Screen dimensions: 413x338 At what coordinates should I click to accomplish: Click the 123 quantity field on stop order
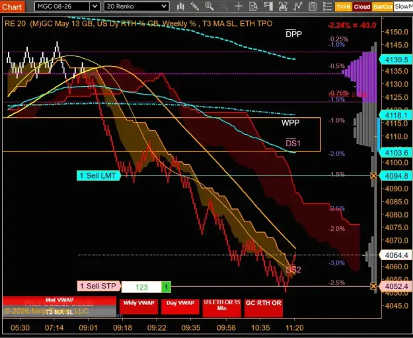tap(141, 287)
